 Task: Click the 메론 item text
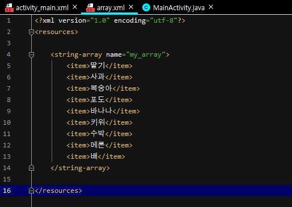[98, 145]
